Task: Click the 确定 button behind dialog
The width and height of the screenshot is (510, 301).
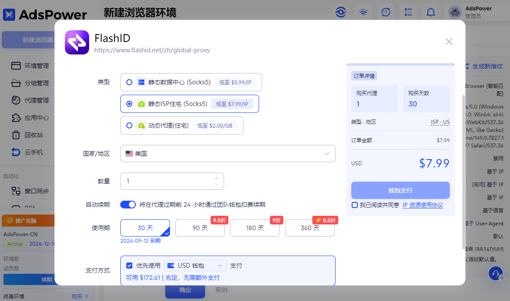Action: point(185,290)
